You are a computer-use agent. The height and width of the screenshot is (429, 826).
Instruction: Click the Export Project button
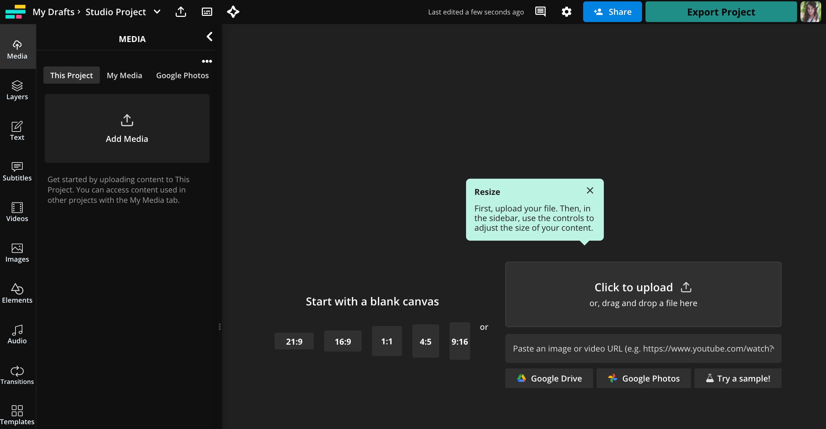[721, 12]
